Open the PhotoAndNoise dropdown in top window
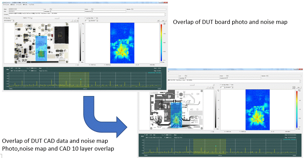 [x=9, y=21]
